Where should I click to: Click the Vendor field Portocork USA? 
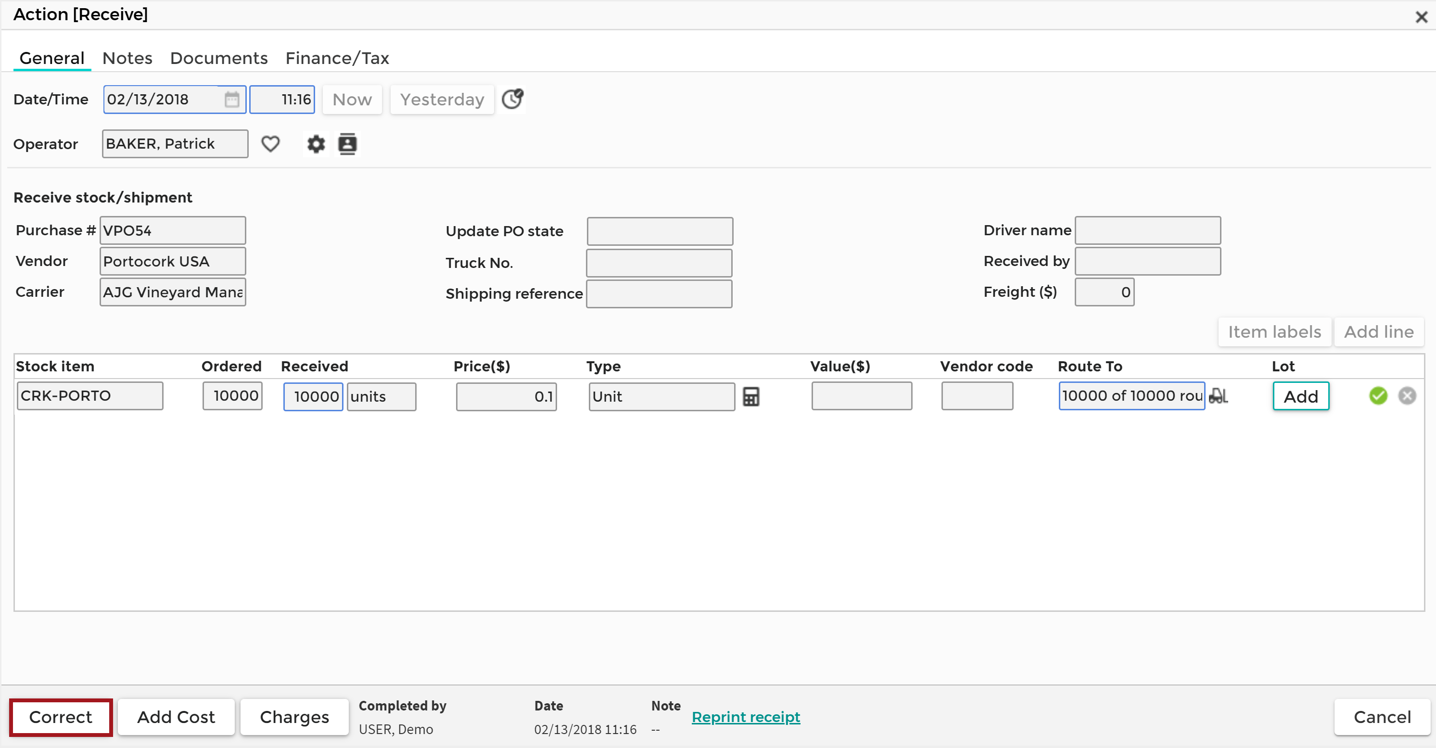click(x=173, y=261)
